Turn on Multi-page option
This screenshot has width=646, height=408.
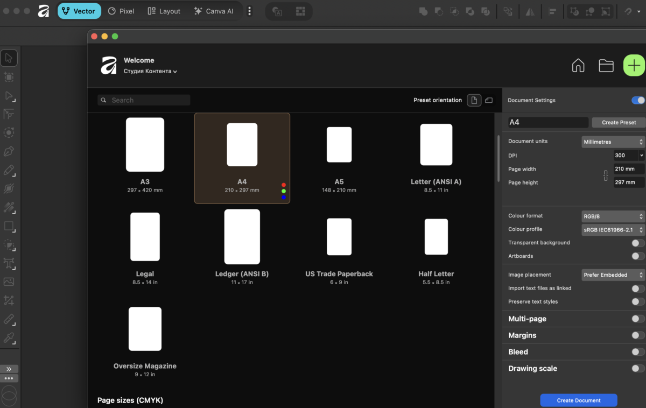point(638,319)
